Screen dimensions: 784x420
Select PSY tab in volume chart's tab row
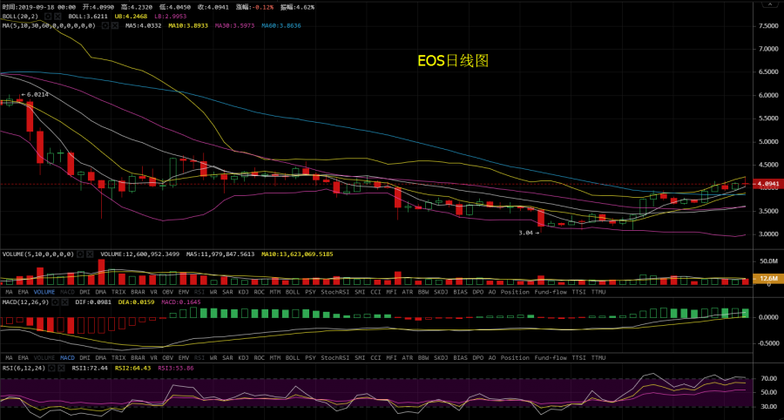(310, 291)
